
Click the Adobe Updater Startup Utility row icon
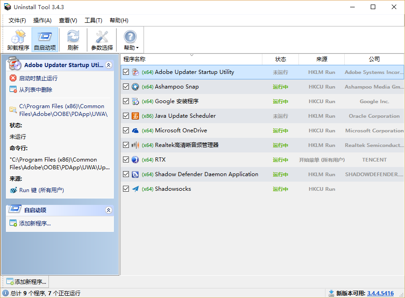coord(135,72)
